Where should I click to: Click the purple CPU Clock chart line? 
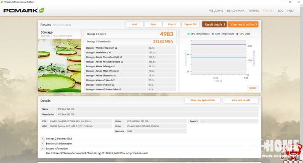218,45
